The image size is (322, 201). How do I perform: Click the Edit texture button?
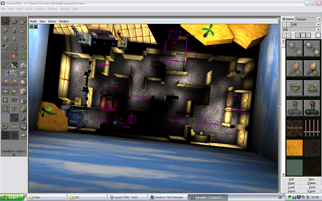click(x=291, y=179)
